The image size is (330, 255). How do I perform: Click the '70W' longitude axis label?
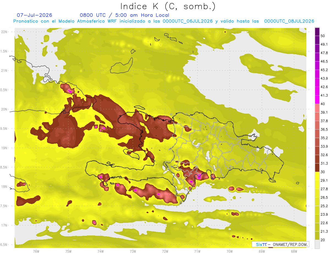[x=230, y=251]
